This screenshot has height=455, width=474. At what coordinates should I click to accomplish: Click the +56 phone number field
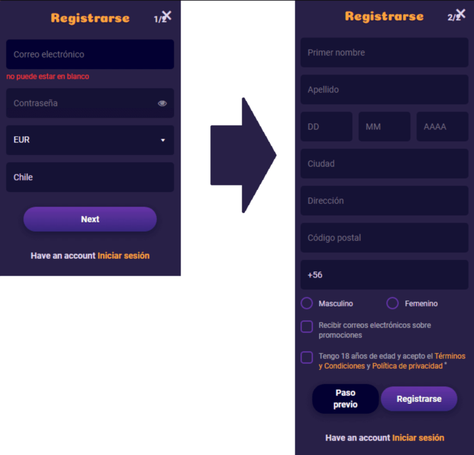384,275
